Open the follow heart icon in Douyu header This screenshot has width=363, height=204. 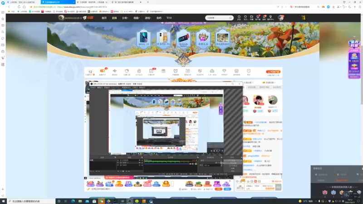245,18
